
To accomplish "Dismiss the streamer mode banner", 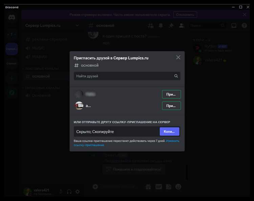I will pyautogui.click(x=245, y=15).
